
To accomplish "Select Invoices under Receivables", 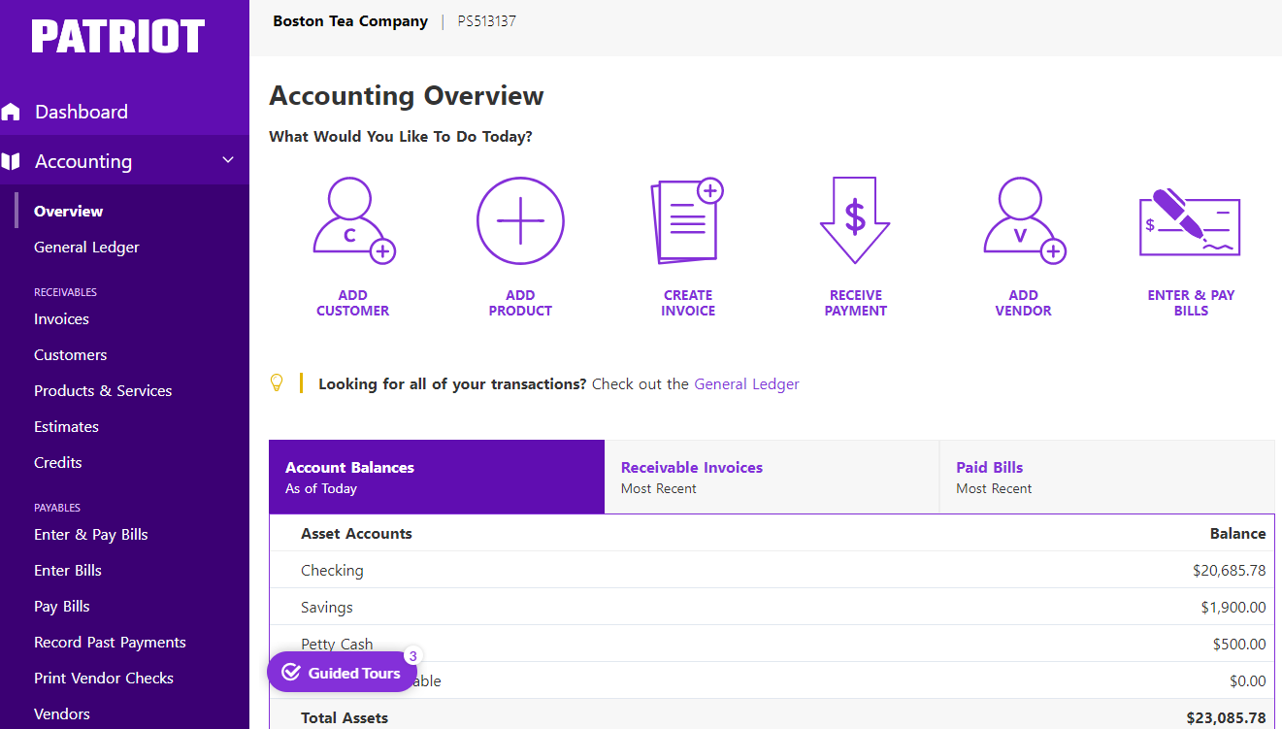I will [x=61, y=318].
